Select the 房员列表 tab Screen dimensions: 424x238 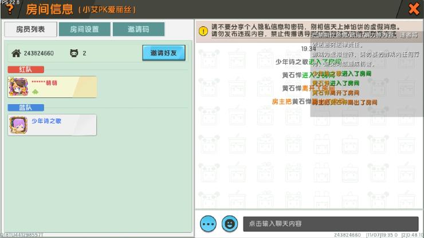click(x=30, y=30)
